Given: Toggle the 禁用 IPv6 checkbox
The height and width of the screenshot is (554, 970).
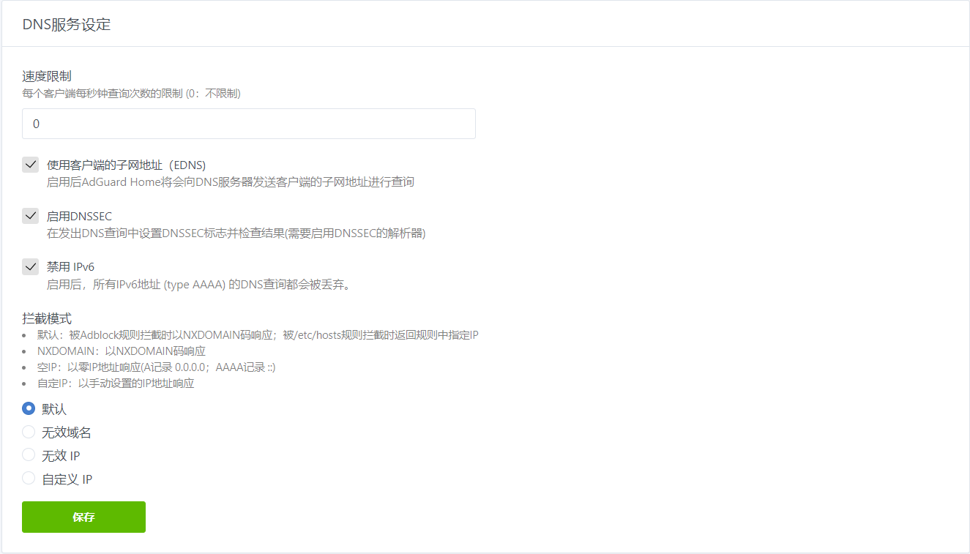Looking at the screenshot, I should click(x=30, y=267).
